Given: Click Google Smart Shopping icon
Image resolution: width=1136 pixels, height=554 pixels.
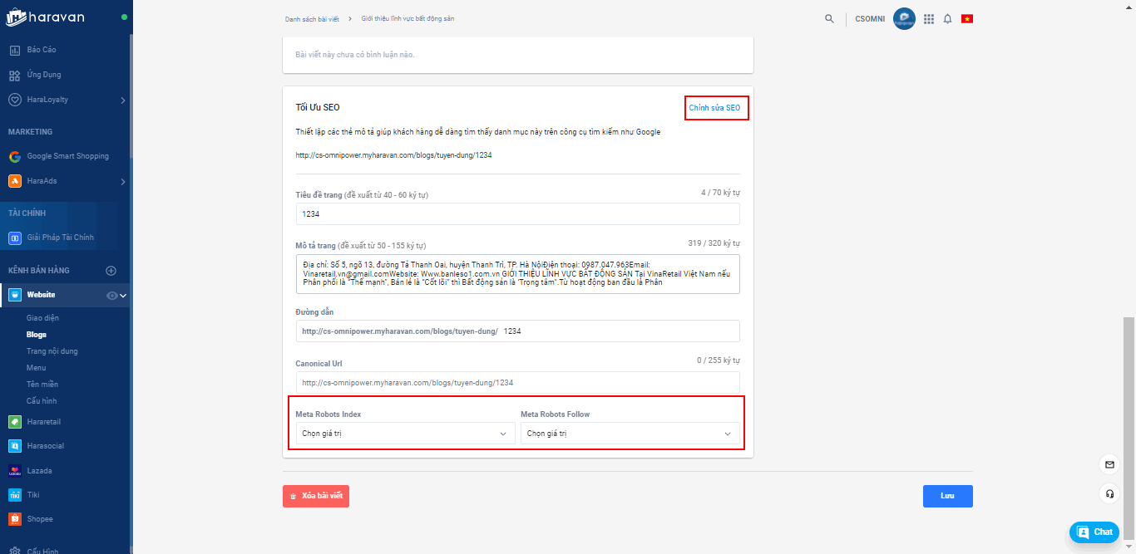Looking at the screenshot, I should pyautogui.click(x=14, y=156).
